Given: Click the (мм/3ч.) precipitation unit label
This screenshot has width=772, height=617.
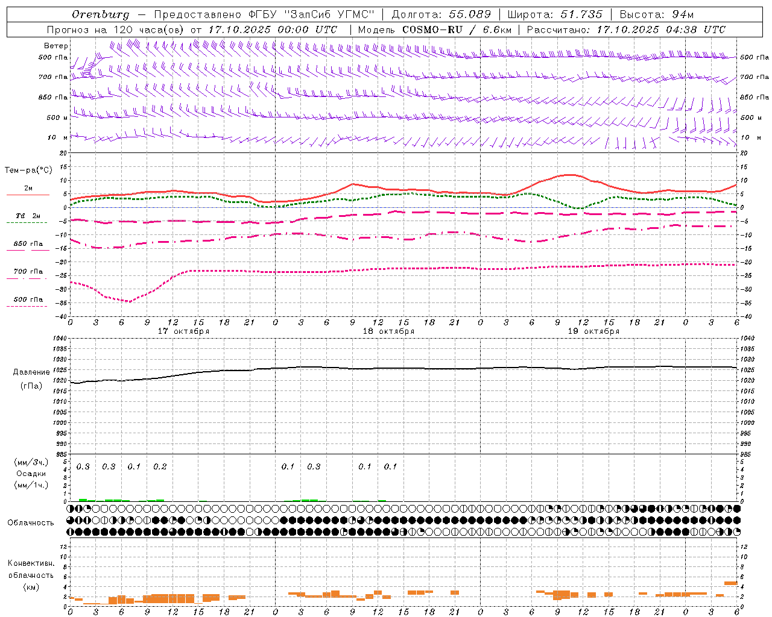Looking at the screenshot, I should 31,462.
